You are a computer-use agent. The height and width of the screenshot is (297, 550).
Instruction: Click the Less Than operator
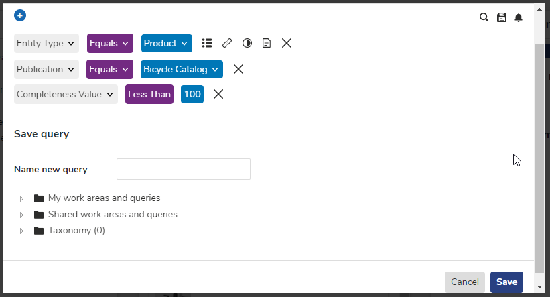tap(149, 94)
